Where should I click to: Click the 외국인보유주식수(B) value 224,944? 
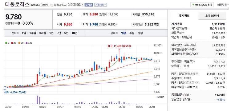click(220, 50)
